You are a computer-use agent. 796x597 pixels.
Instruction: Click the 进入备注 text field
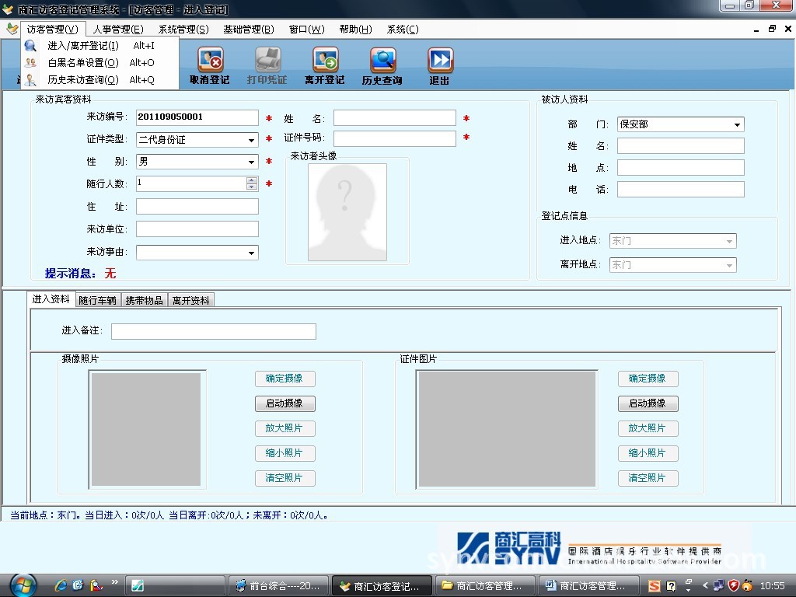(x=213, y=332)
